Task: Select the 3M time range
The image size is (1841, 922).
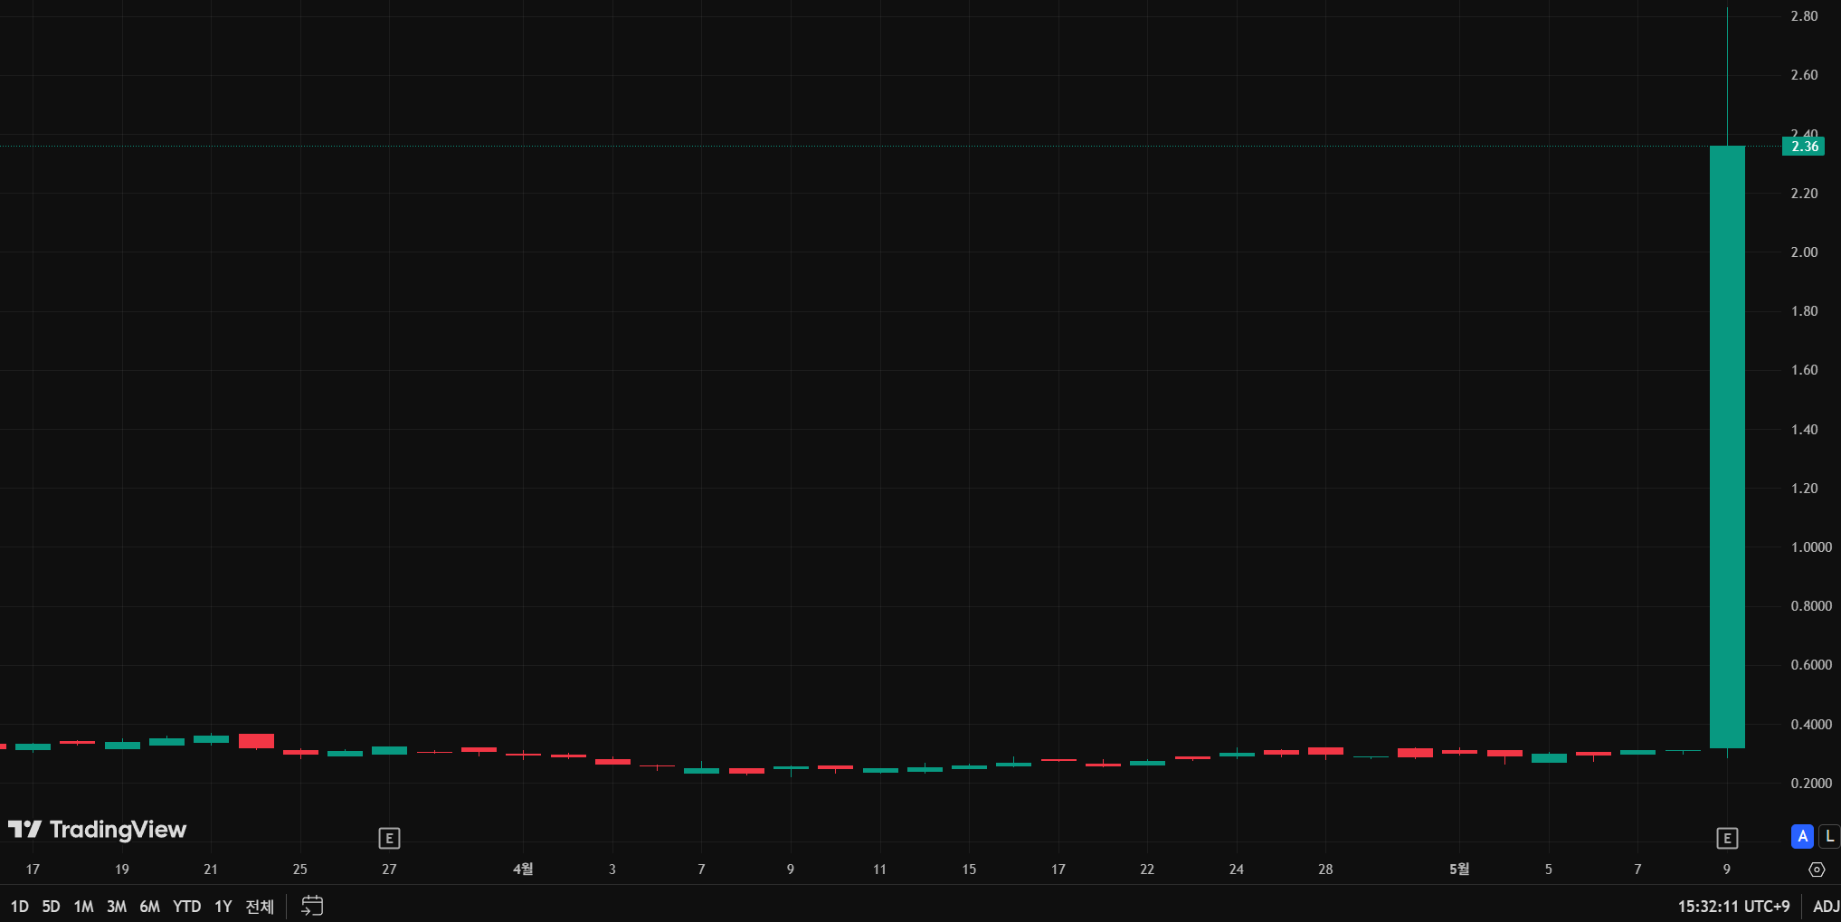Action: coord(117,906)
